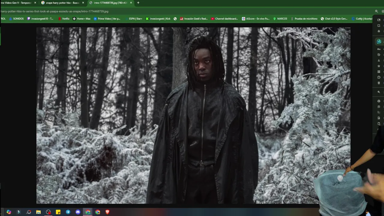The width and height of the screenshot is (384, 216).
Task: Click the zoom magnifier icon in menu
Action: click(x=379, y=92)
